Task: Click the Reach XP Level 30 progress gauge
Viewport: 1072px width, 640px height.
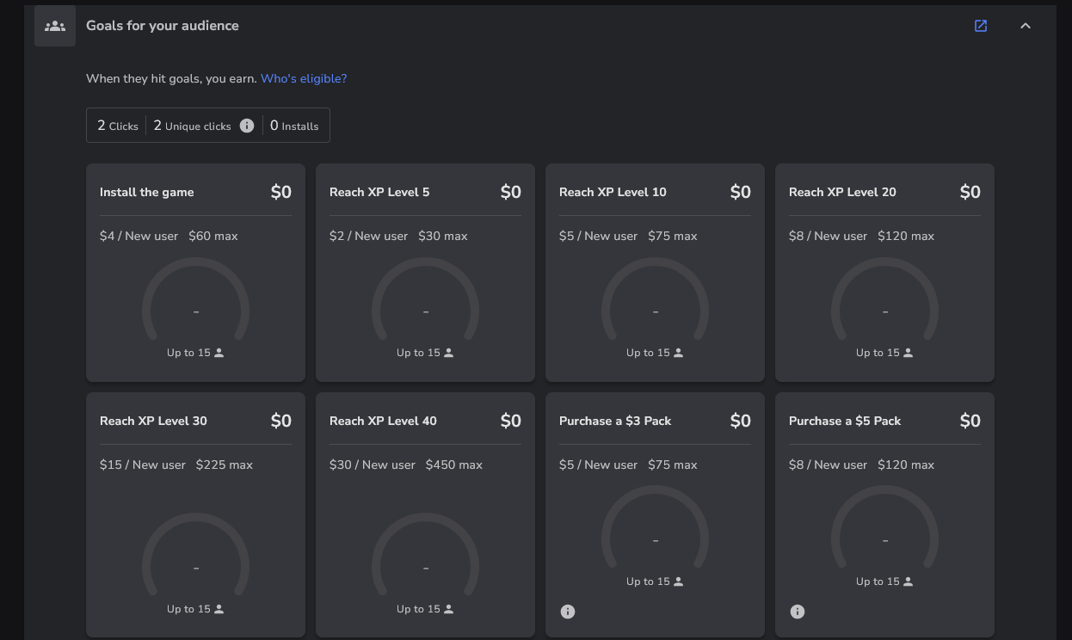Action: (x=195, y=557)
